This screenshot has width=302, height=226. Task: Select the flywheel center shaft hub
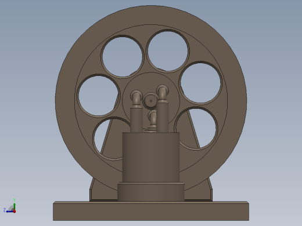pyautogui.click(x=151, y=101)
